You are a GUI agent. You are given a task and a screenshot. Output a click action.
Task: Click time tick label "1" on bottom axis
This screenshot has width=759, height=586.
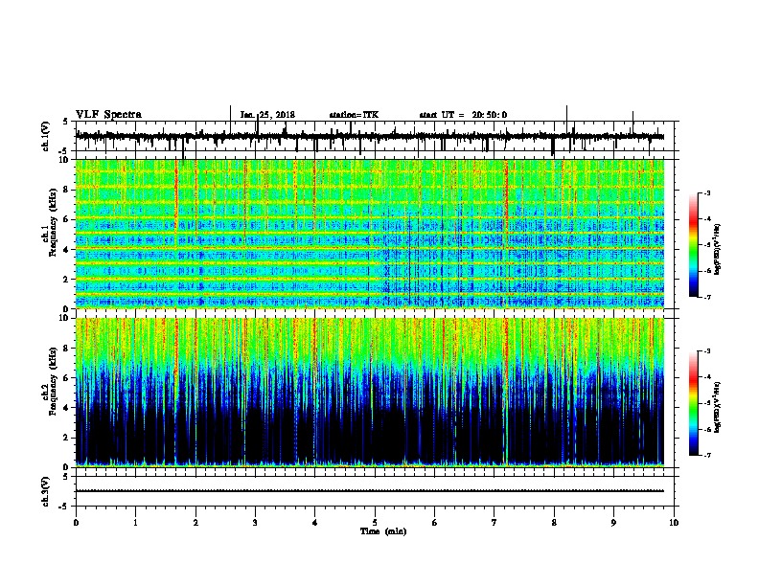(135, 523)
